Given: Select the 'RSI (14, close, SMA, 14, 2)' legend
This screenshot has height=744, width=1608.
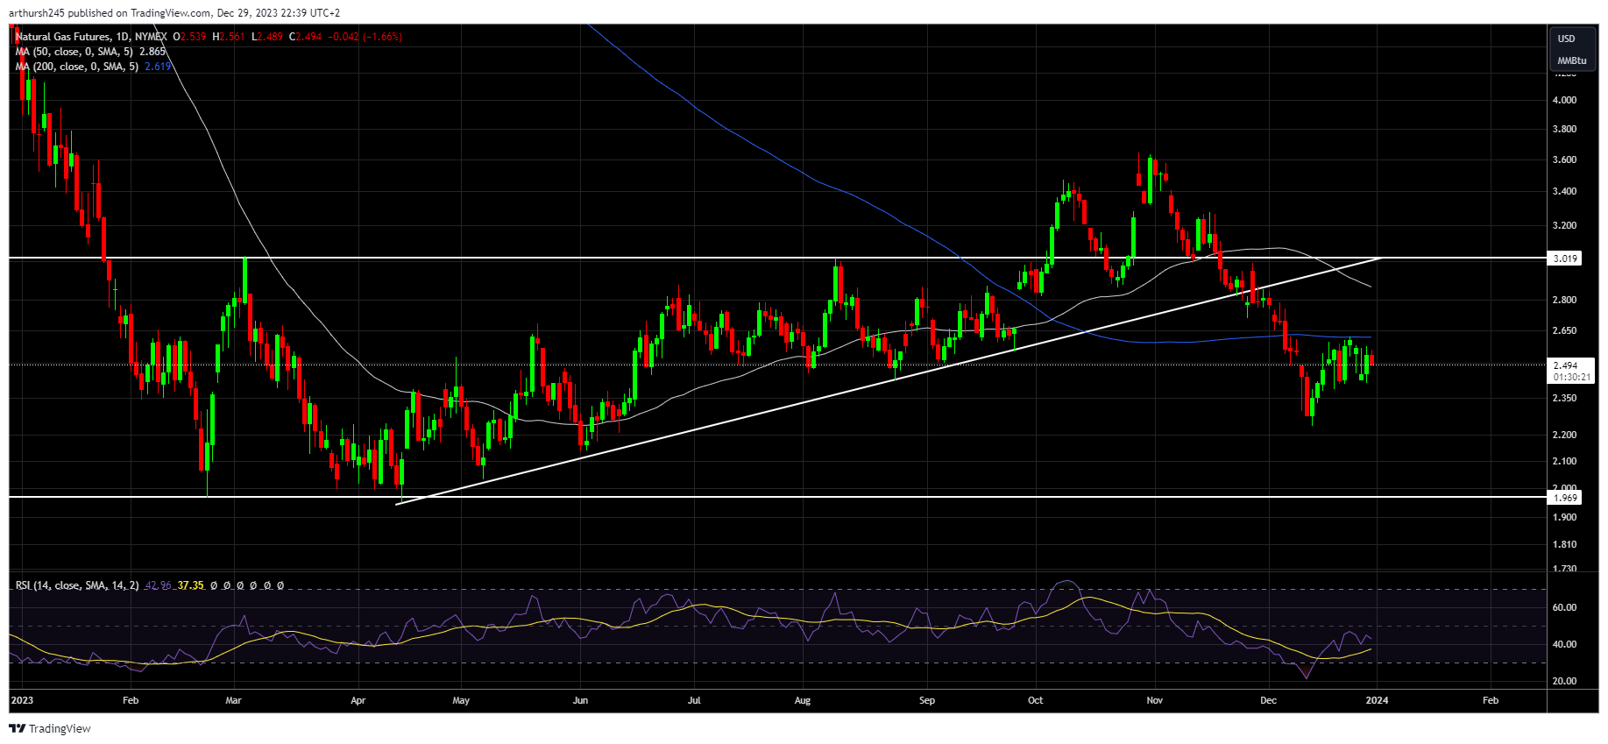Looking at the screenshot, I should pyautogui.click(x=77, y=585).
